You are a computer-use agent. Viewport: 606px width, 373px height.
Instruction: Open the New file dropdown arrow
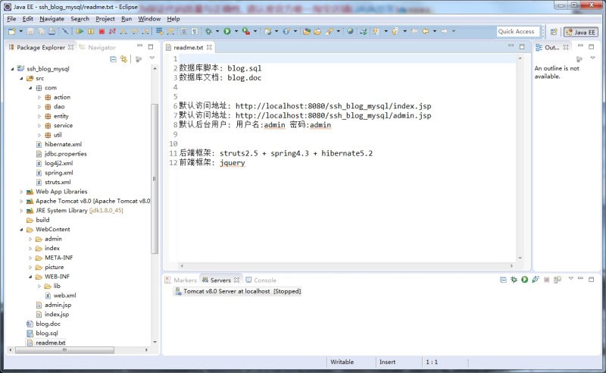21,31
